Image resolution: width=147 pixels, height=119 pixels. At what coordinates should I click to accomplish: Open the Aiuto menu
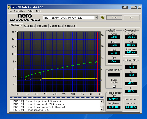coord(39,11)
